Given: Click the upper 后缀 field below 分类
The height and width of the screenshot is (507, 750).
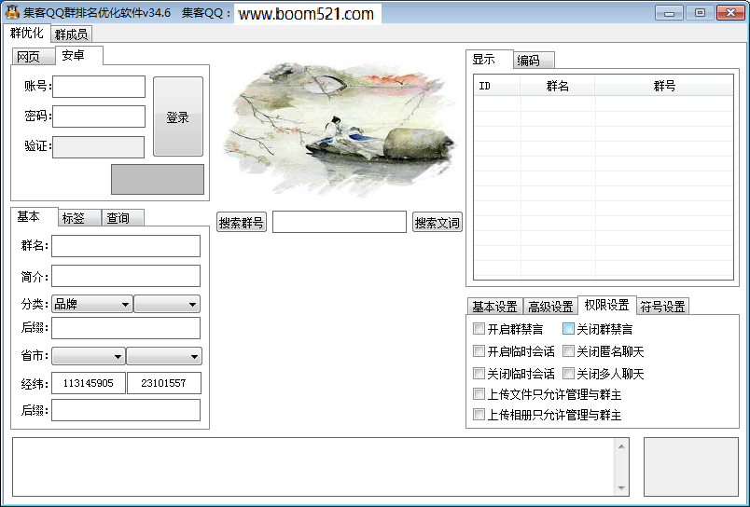Looking at the screenshot, I should coord(126,328).
